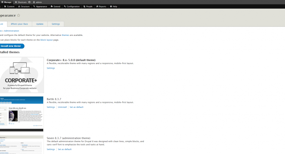Open the Content admin menu
The width and height of the screenshot is (285, 154).
coord(9,7)
